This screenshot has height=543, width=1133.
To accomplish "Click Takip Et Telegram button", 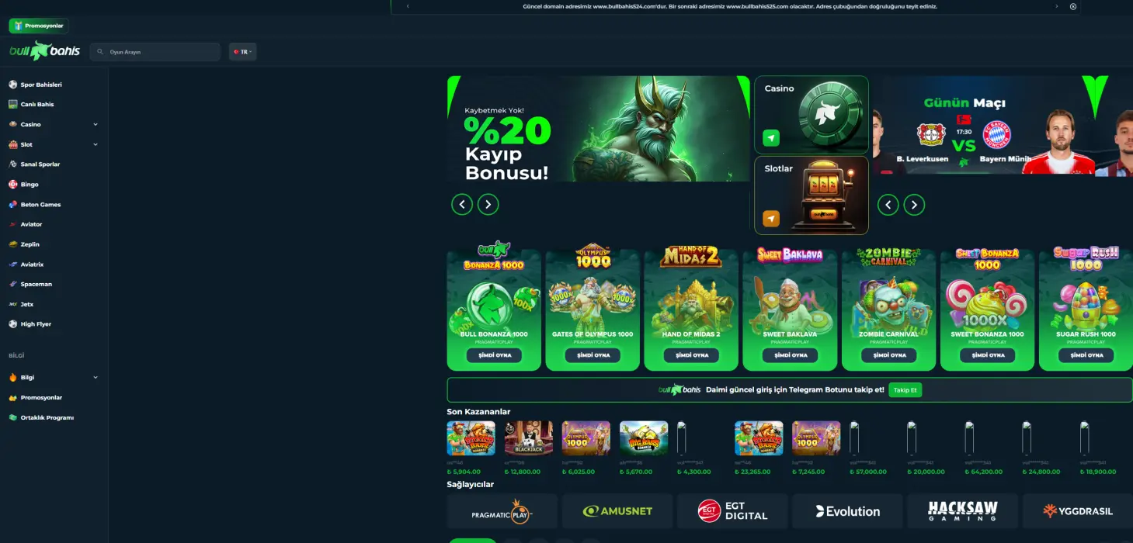I will [905, 389].
